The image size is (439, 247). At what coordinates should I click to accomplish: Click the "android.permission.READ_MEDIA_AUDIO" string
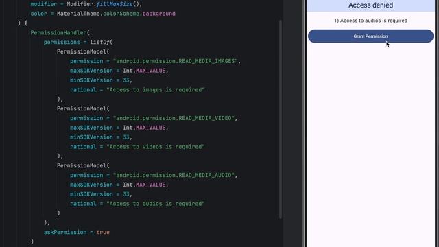[x=174, y=175]
